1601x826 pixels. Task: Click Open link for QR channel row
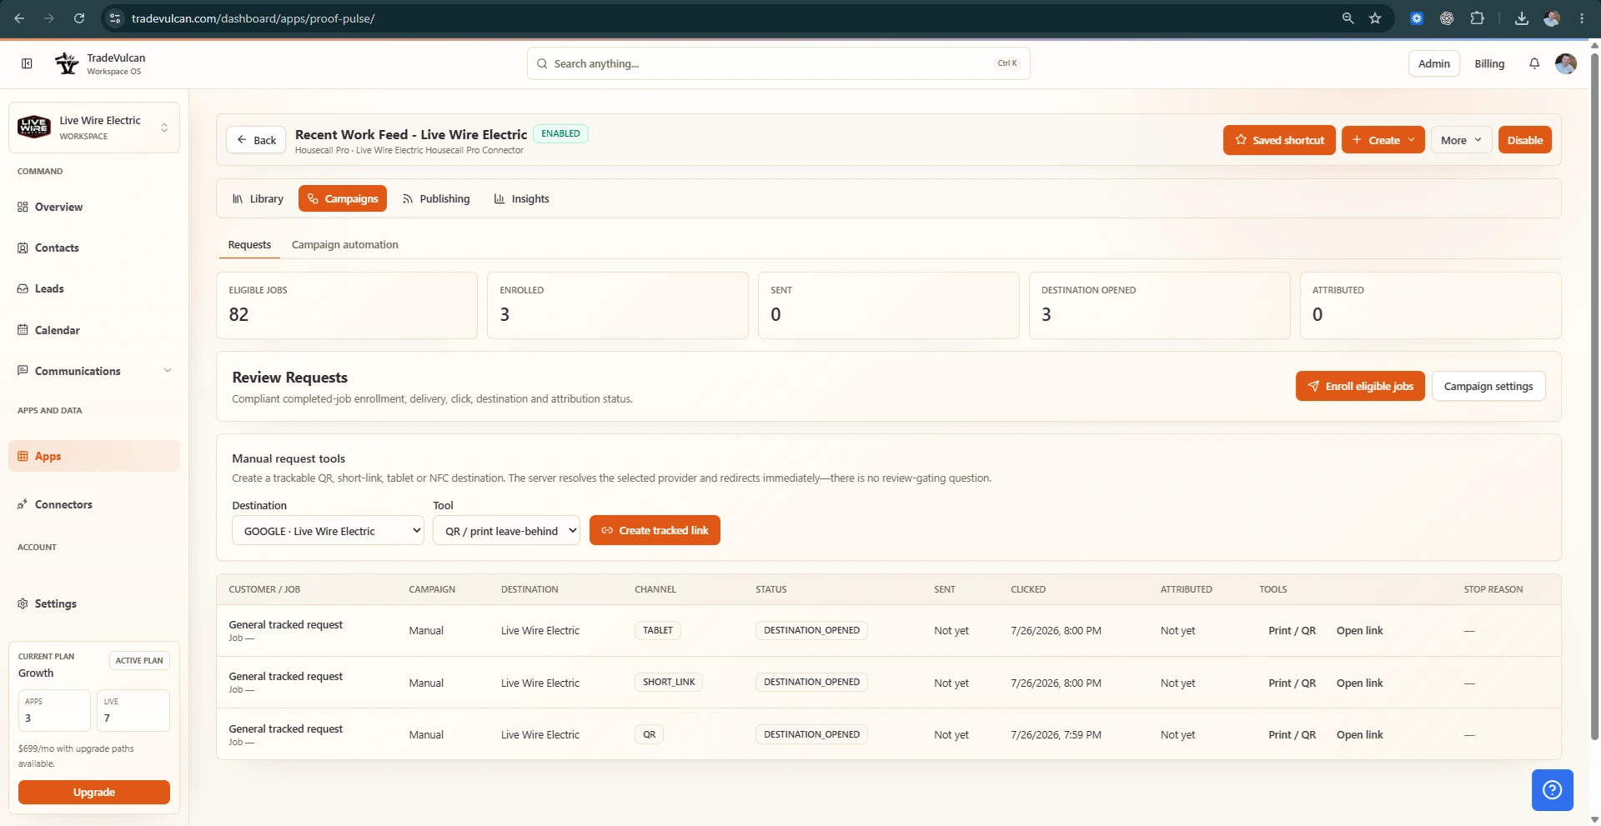click(1359, 734)
